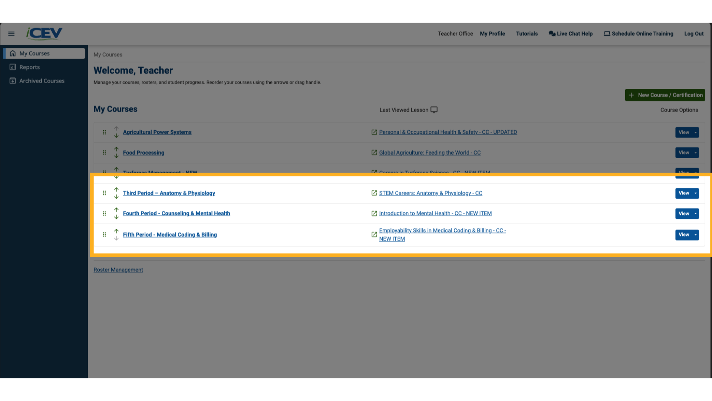Screen dimensions: 712x401
Task: Click the Archived Courses box icon
Action: (12, 81)
